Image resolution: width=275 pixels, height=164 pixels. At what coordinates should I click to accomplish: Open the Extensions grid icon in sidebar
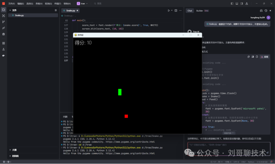(4, 43)
